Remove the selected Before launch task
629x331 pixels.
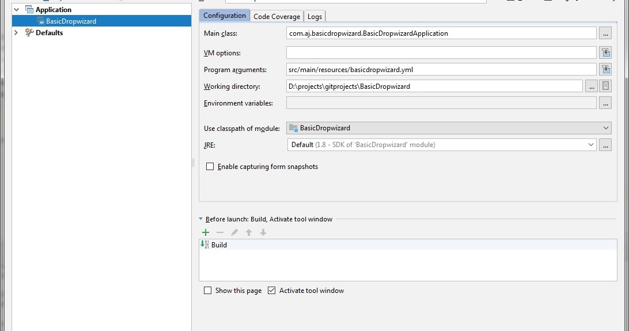click(220, 232)
